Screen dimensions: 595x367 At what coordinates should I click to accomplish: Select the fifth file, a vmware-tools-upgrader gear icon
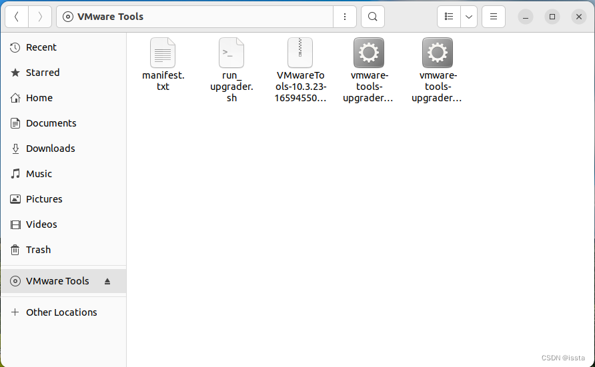[438, 53]
